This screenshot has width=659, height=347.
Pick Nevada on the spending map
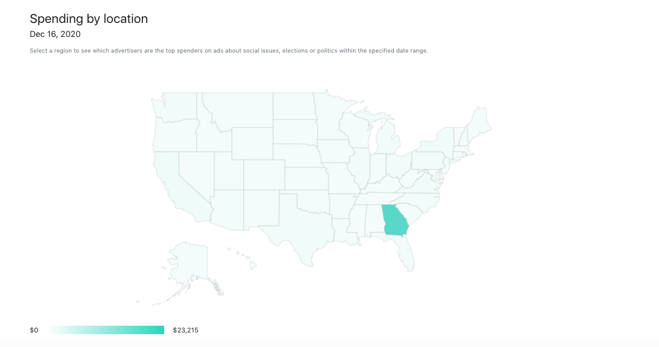coord(193,173)
